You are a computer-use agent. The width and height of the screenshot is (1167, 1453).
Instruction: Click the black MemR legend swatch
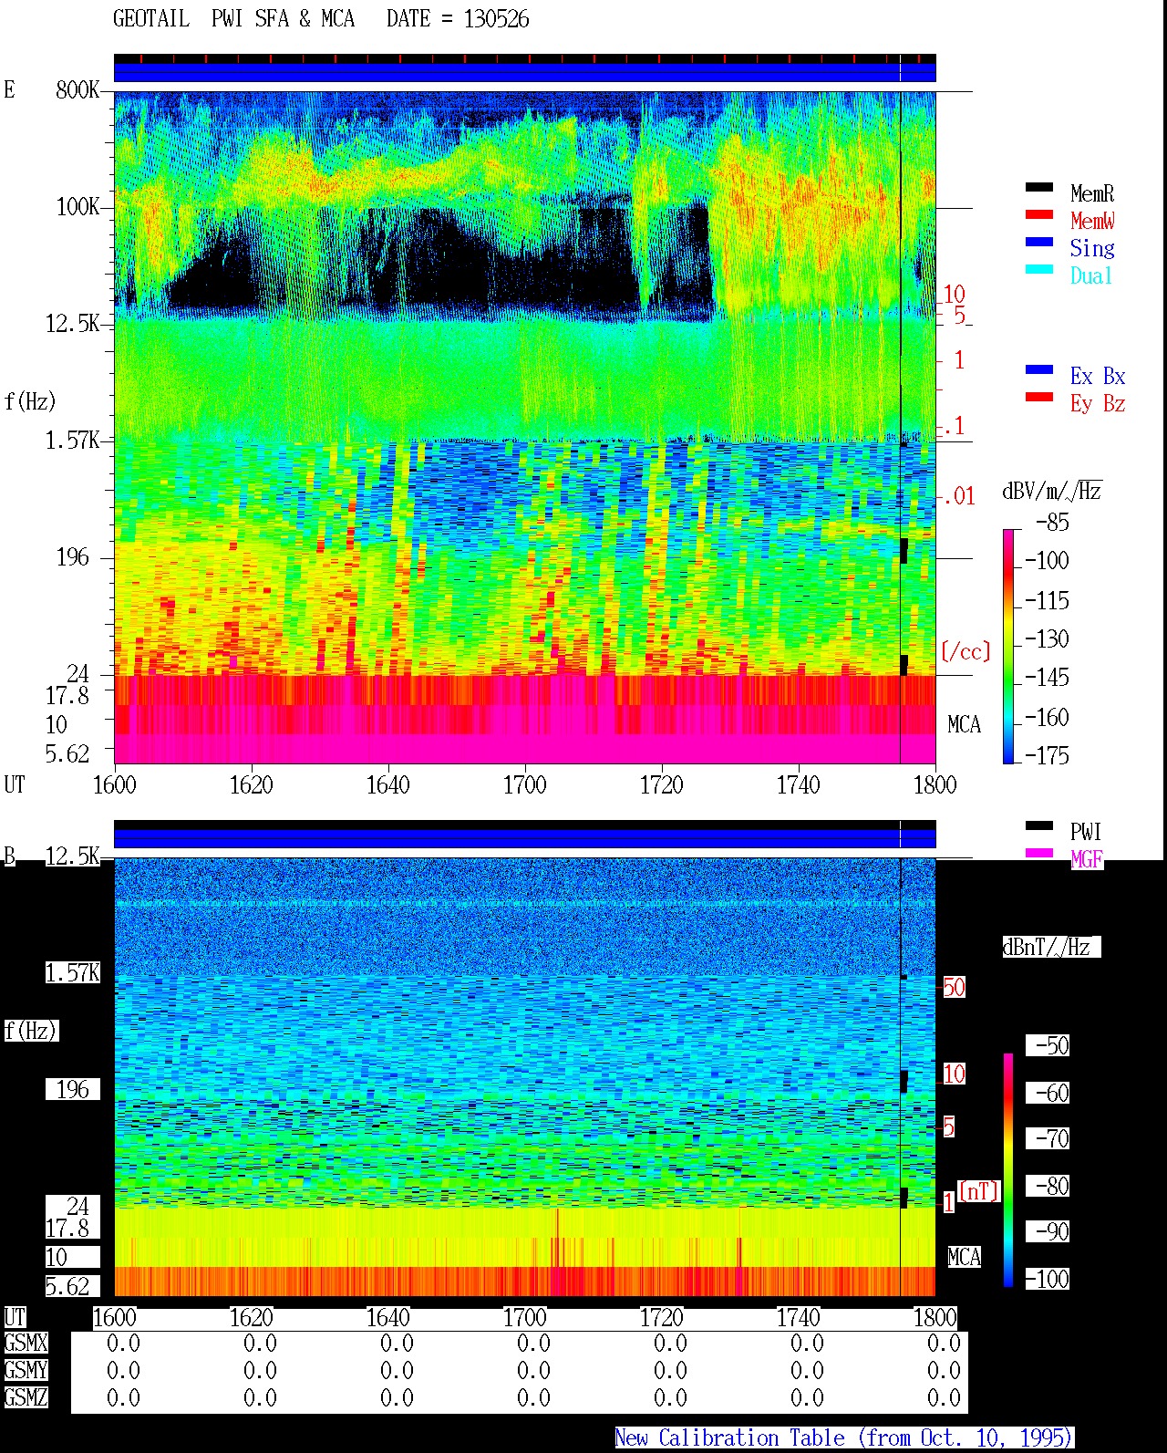(x=1039, y=188)
